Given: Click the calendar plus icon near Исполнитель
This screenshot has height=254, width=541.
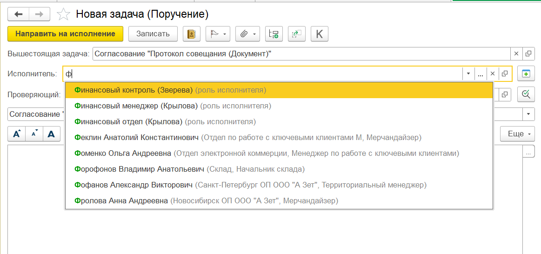Looking at the screenshot, I should (x=526, y=74).
